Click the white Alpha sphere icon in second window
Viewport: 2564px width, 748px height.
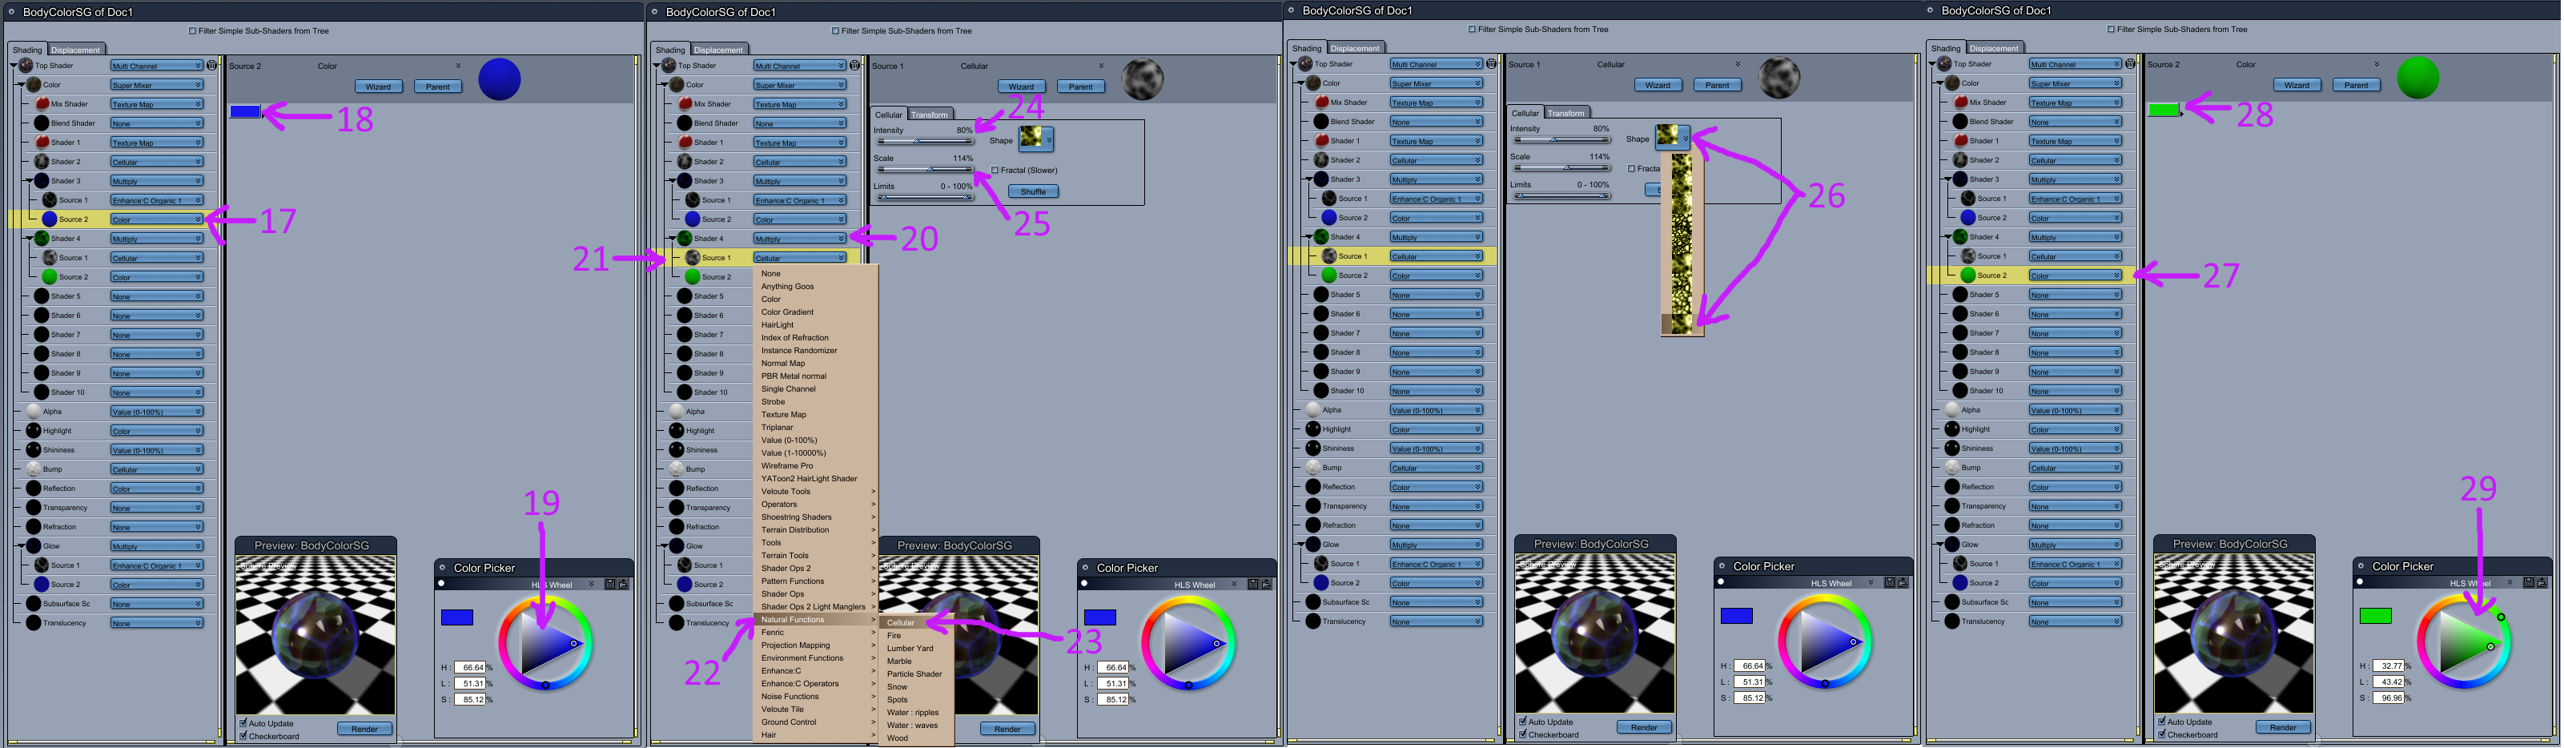click(677, 412)
